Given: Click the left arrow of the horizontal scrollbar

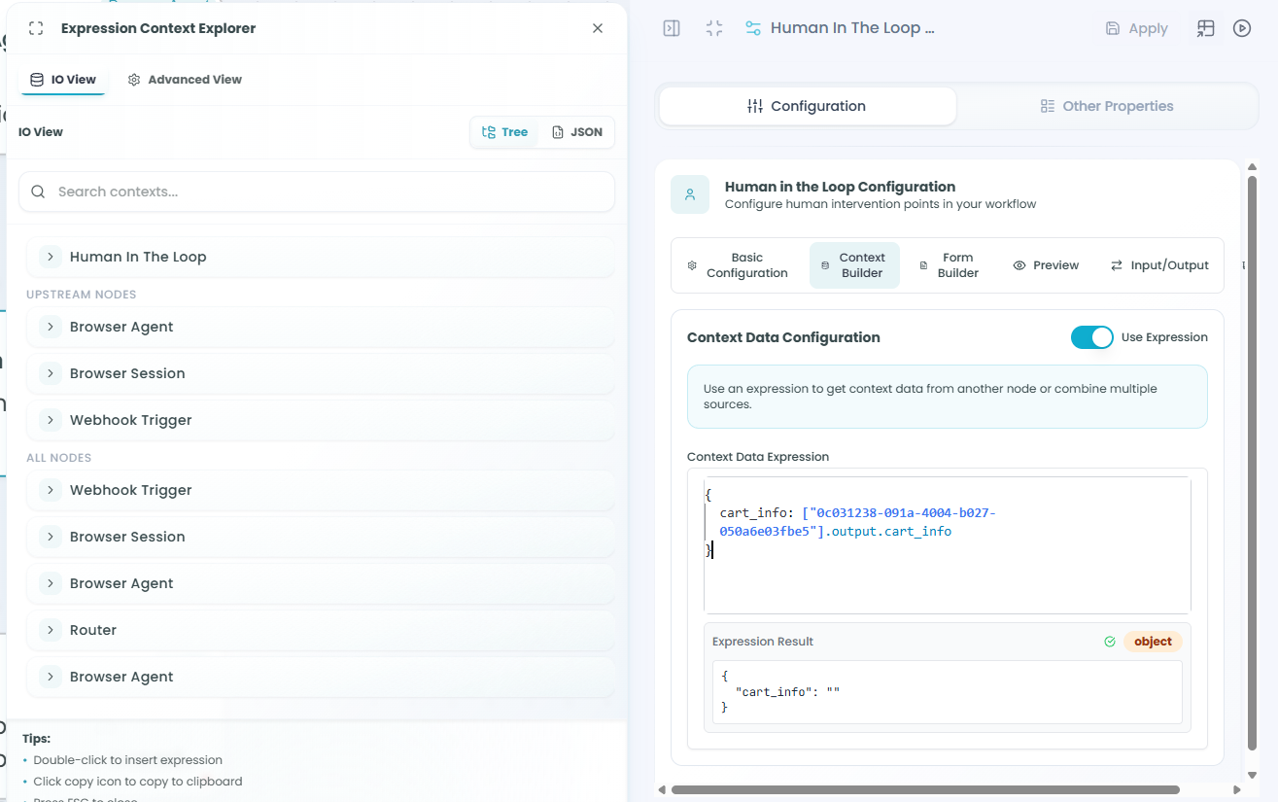Looking at the screenshot, I should click(x=662, y=789).
